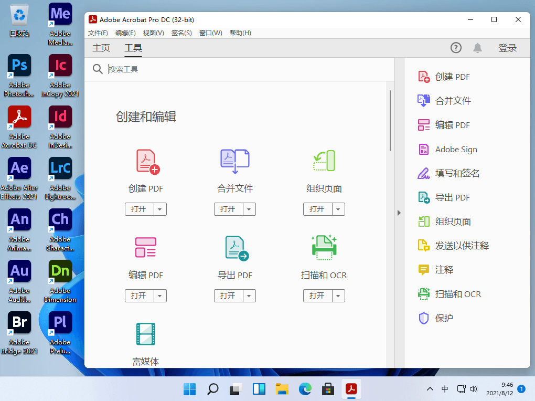The image size is (535, 401).
Task: Open Microsoft Edge from the taskbar
Action: click(x=305, y=389)
